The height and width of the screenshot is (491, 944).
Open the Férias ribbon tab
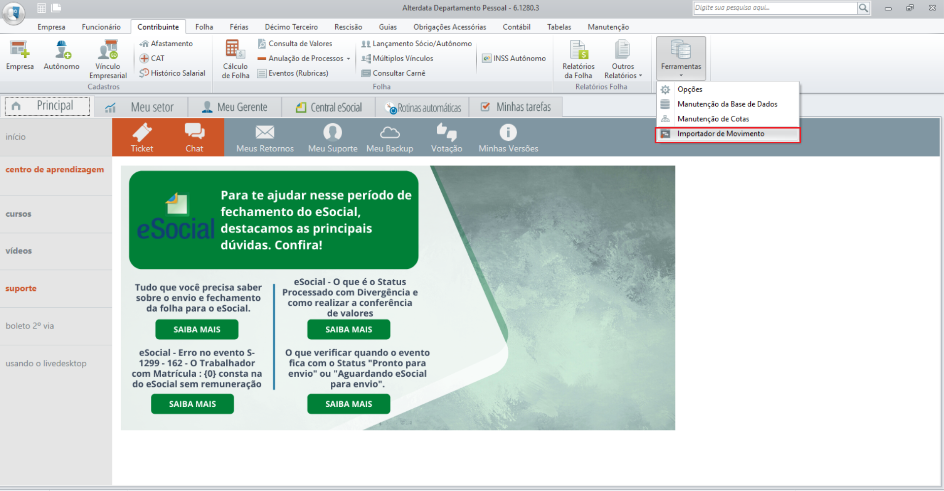239,27
